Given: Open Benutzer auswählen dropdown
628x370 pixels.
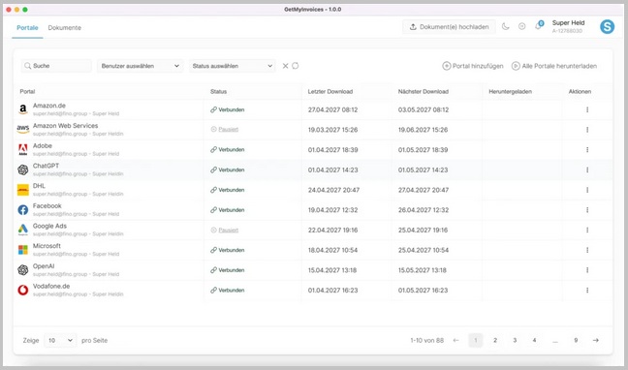Looking at the screenshot, I should (x=141, y=66).
